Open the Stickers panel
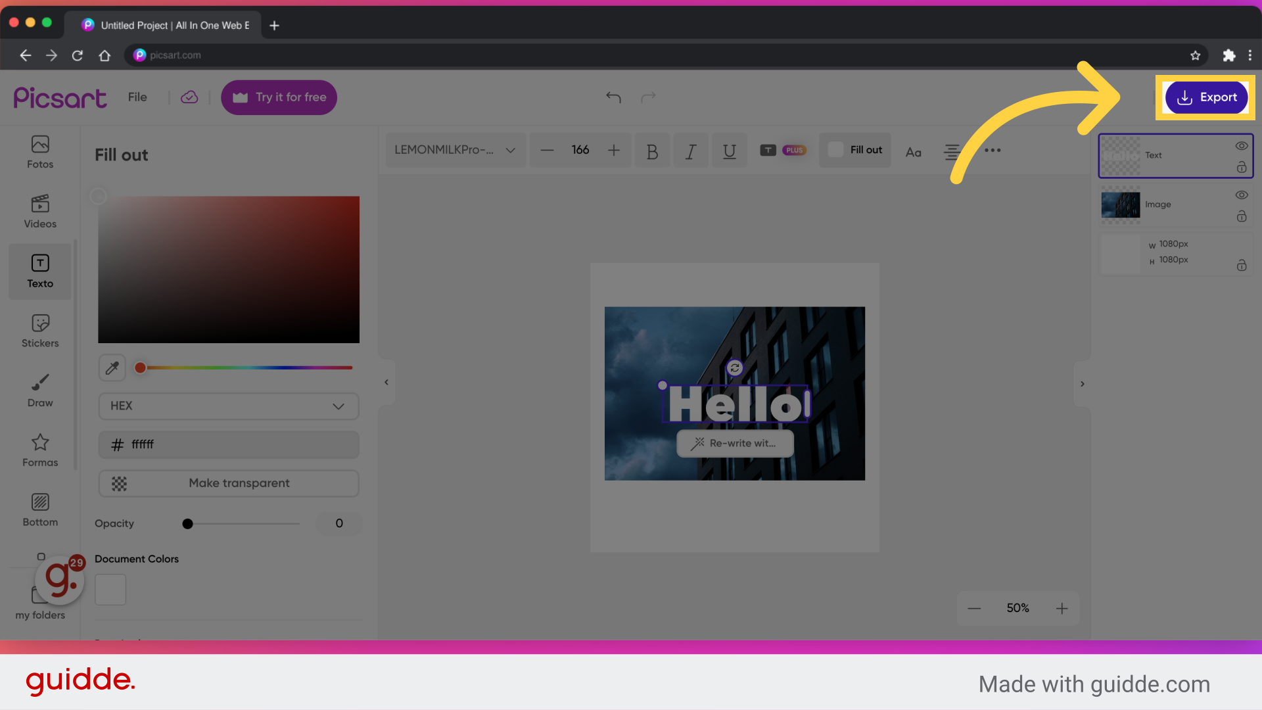1262x710 pixels. coord(39,331)
